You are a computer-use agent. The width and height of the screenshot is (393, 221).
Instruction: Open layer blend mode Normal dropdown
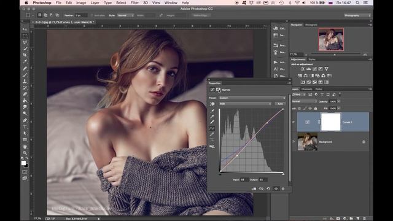(x=305, y=101)
